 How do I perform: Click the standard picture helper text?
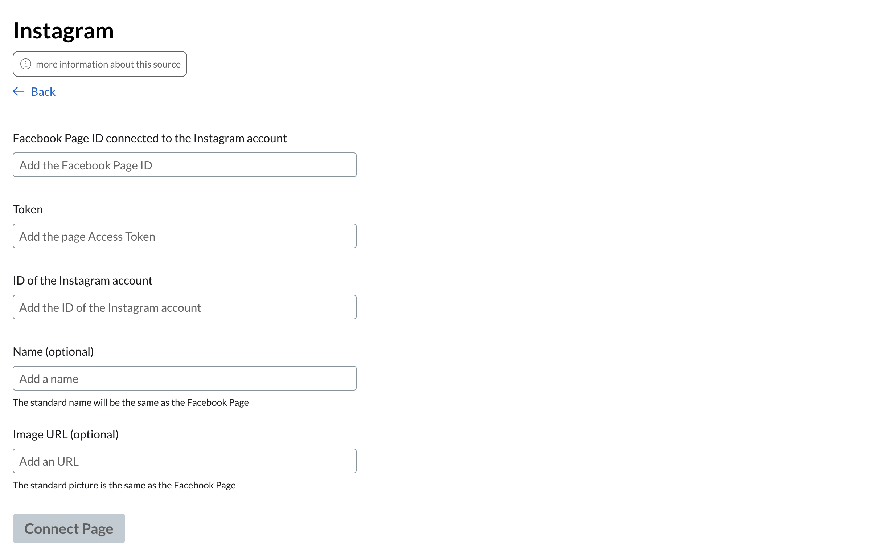(124, 485)
